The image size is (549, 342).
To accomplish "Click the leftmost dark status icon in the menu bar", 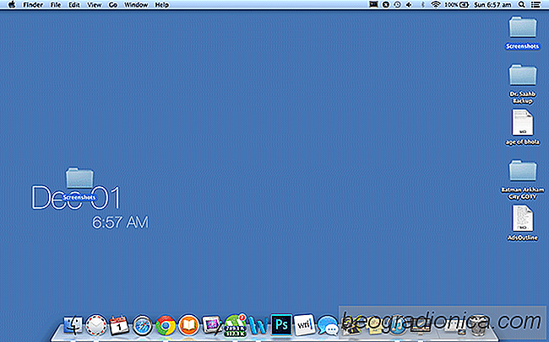I will (x=373, y=4).
